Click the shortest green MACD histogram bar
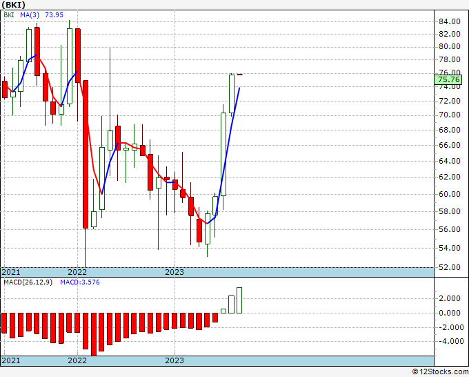 click(223, 311)
